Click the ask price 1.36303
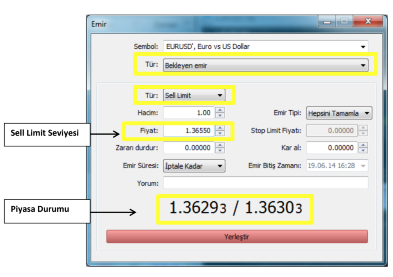Viewport: 393px width, 277px height. (273, 208)
